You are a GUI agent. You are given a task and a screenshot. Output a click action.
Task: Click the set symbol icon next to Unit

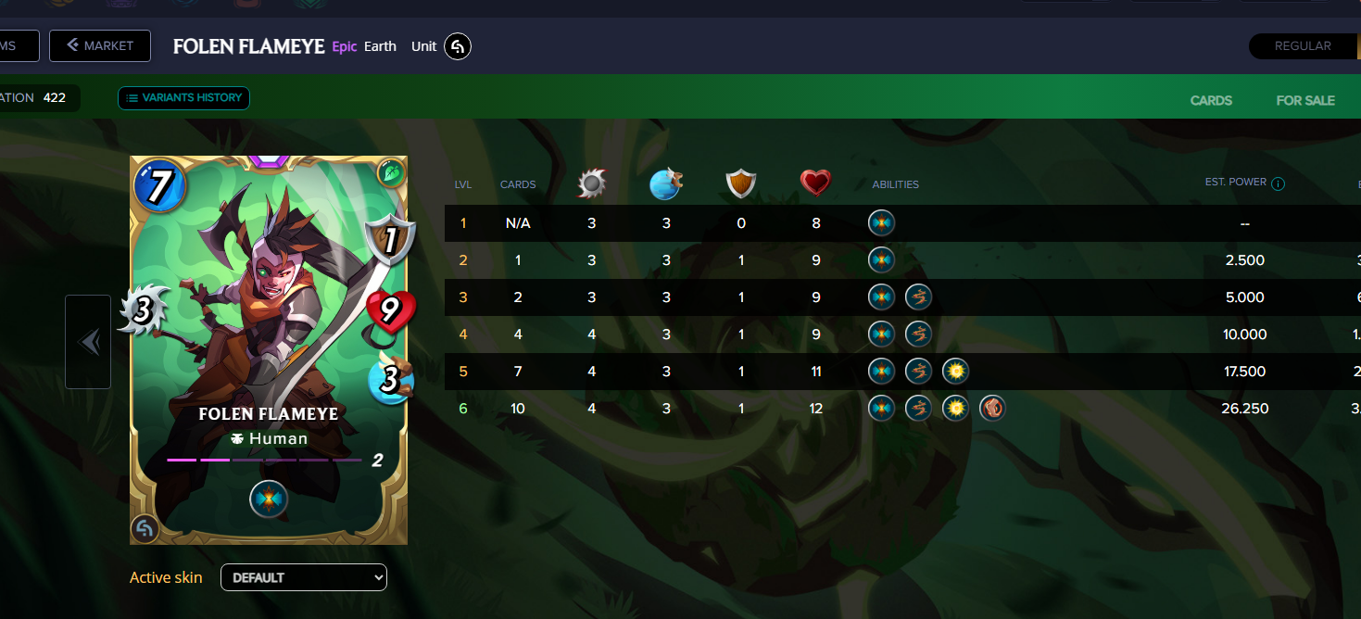[458, 46]
